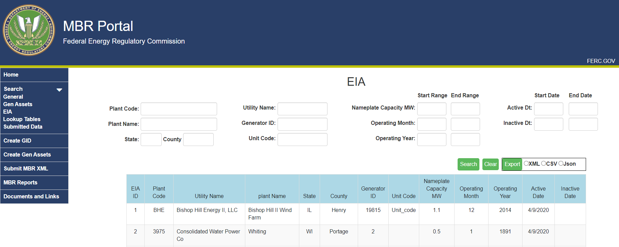Click the Active Dt start date field
The height and width of the screenshot is (247, 619).
(x=548, y=109)
